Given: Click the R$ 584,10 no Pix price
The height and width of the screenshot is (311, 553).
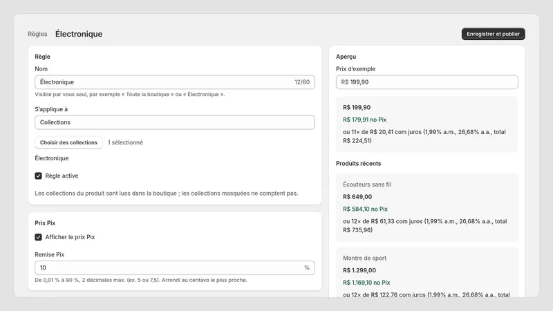Looking at the screenshot, I should 365,209.
